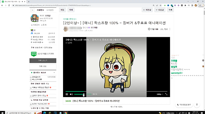Show hidden tray icons chevron
Screen dimensions: 205x114
point(177,113)
